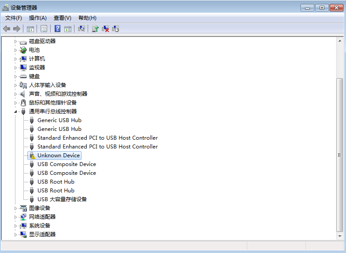346x253 pixels.
Task: Open the 操作(A) menu
Action: point(38,18)
